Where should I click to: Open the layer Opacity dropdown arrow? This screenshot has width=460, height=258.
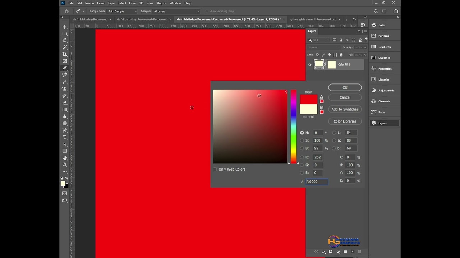click(x=365, y=47)
